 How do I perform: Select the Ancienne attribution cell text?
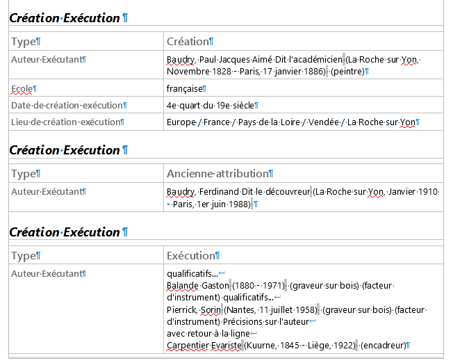pyautogui.click(x=217, y=174)
